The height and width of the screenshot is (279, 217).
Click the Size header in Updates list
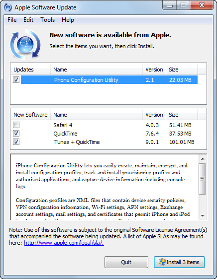tap(182, 70)
